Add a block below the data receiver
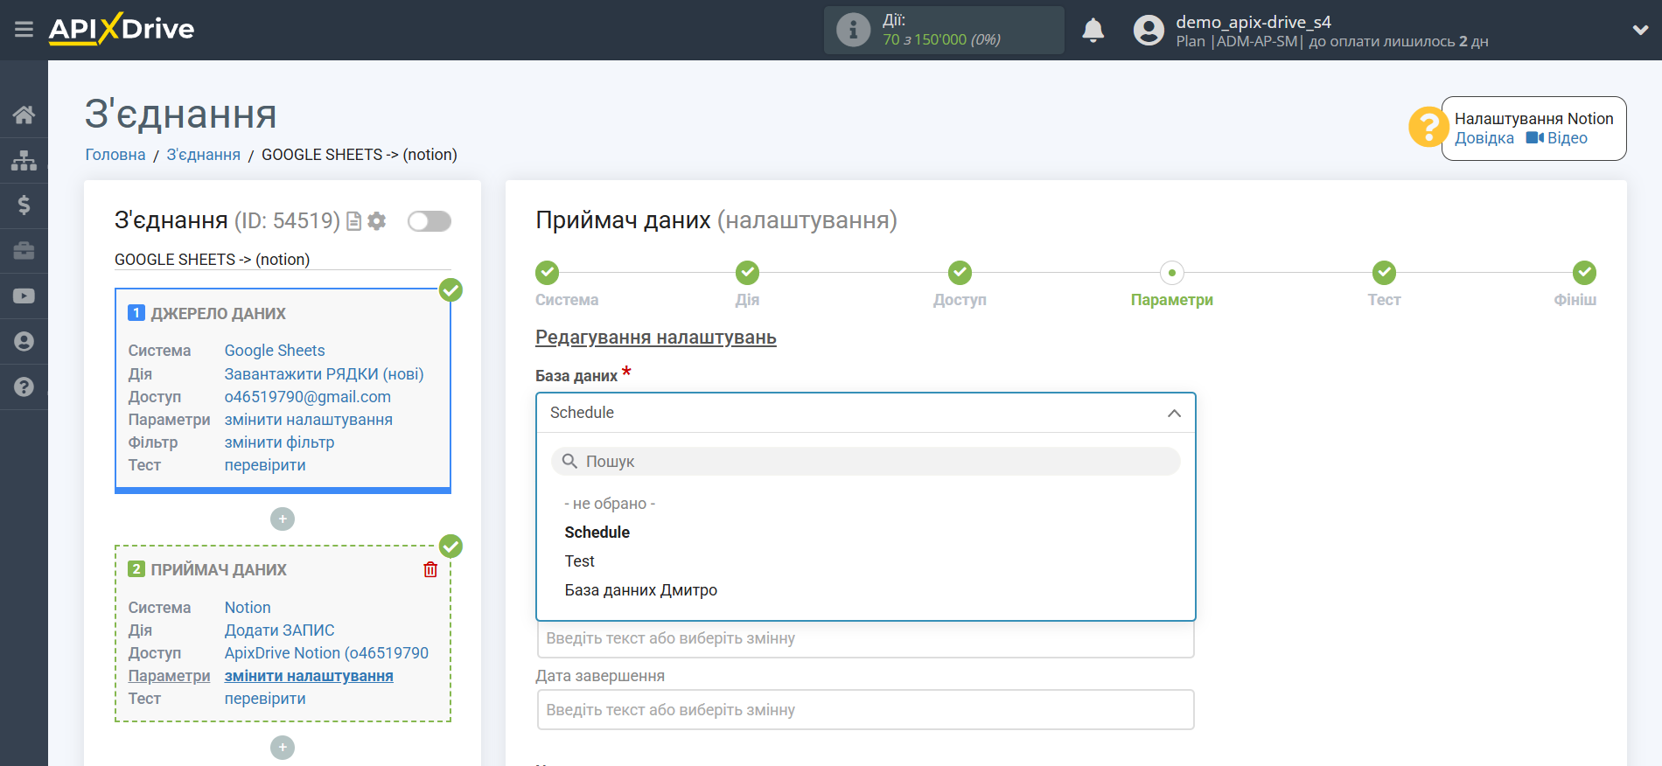 point(283,748)
